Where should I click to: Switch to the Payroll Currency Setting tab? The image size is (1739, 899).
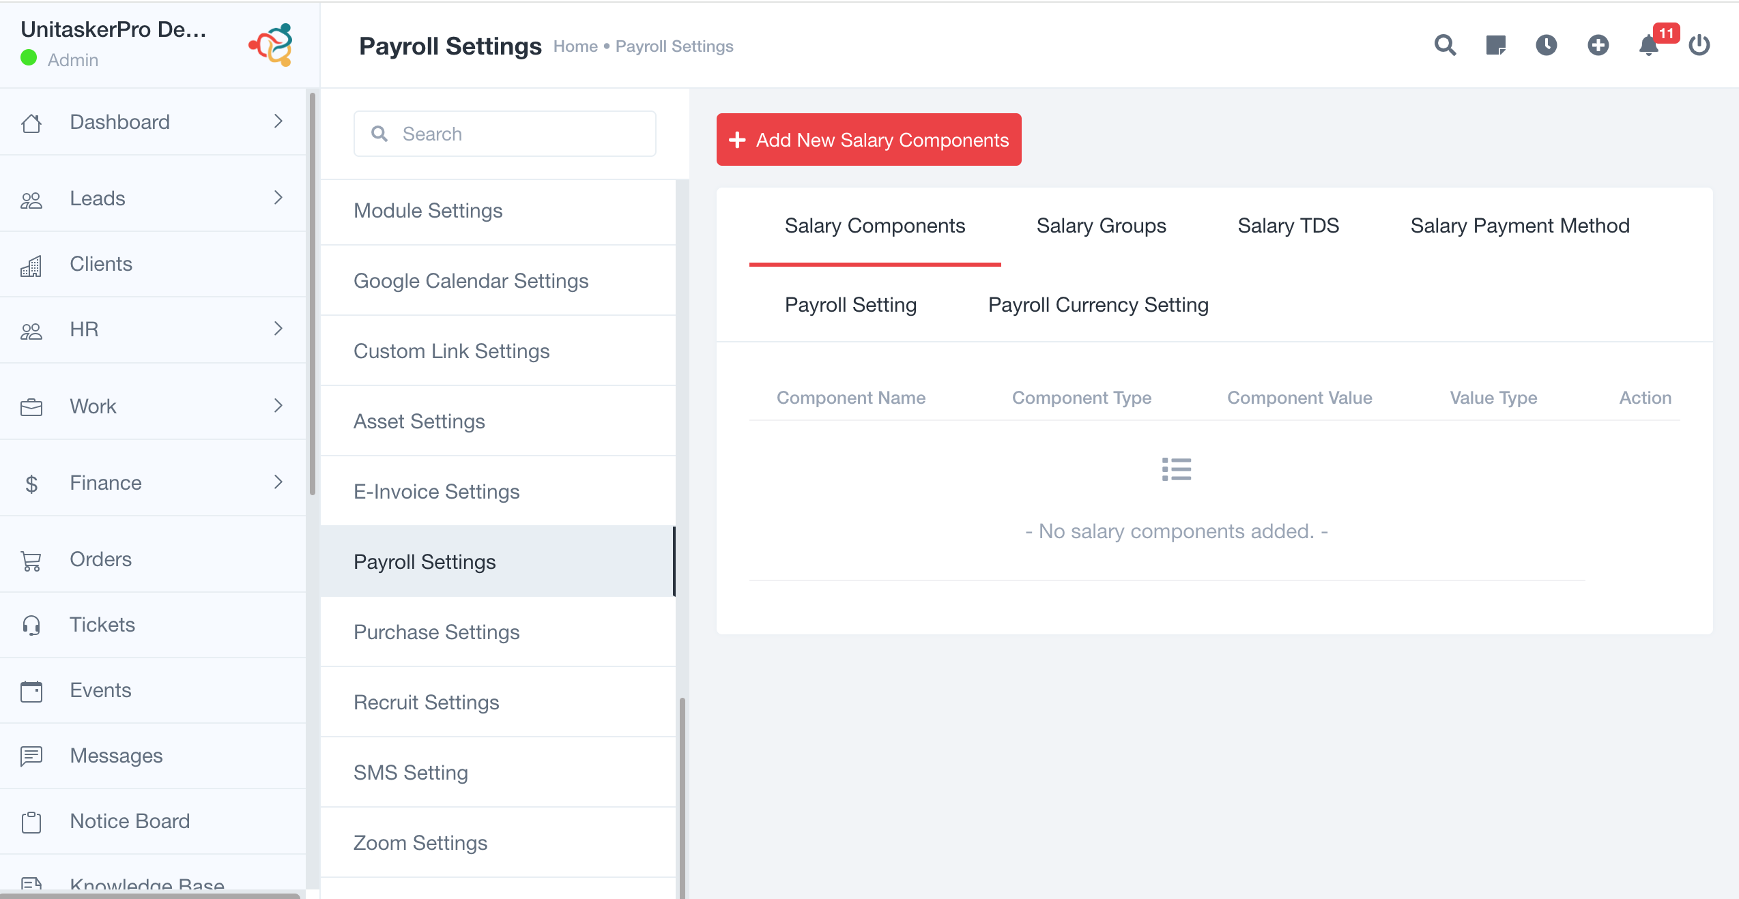click(1098, 305)
